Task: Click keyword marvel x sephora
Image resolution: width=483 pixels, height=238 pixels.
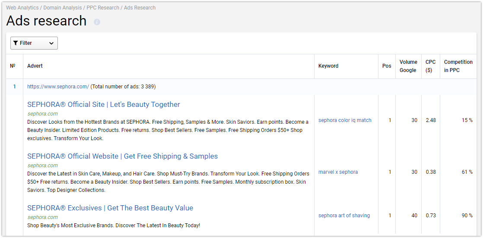Action: pyautogui.click(x=338, y=172)
